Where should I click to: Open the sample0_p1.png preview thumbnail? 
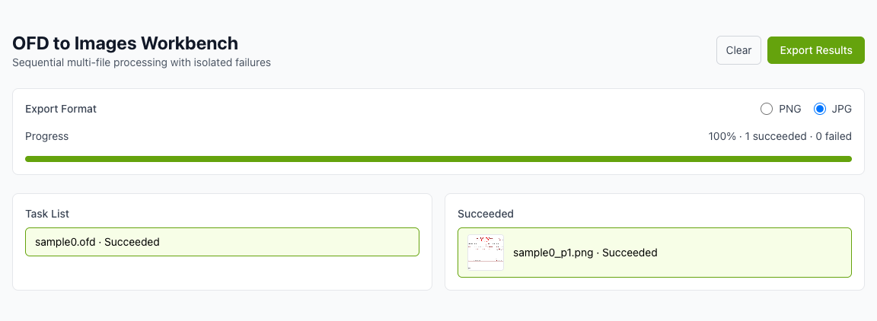[486, 253]
